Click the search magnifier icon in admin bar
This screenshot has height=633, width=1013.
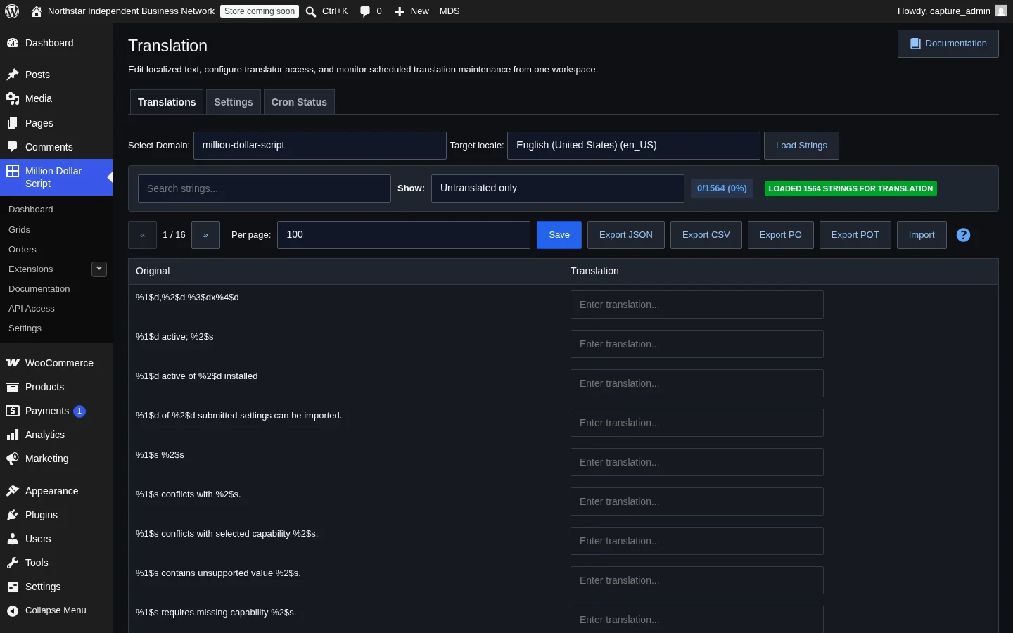click(x=311, y=11)
